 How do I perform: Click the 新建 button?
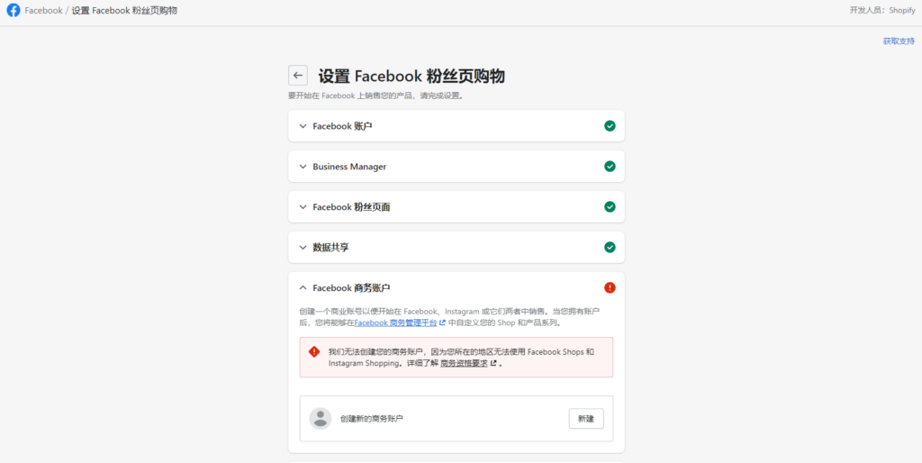point(586,419)
